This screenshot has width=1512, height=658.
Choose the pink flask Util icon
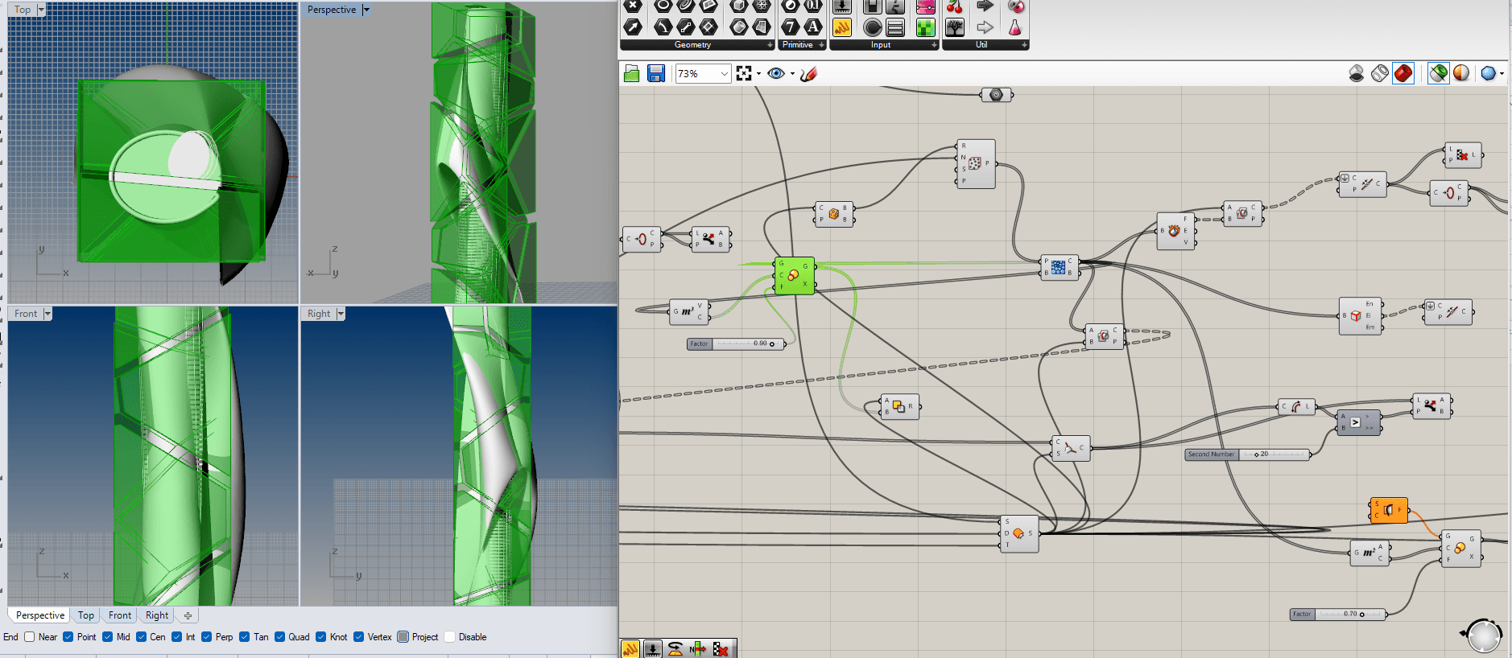coord(1015,27)
